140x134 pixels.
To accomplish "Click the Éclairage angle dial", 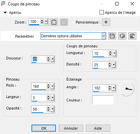I will (x=127, y=89).
